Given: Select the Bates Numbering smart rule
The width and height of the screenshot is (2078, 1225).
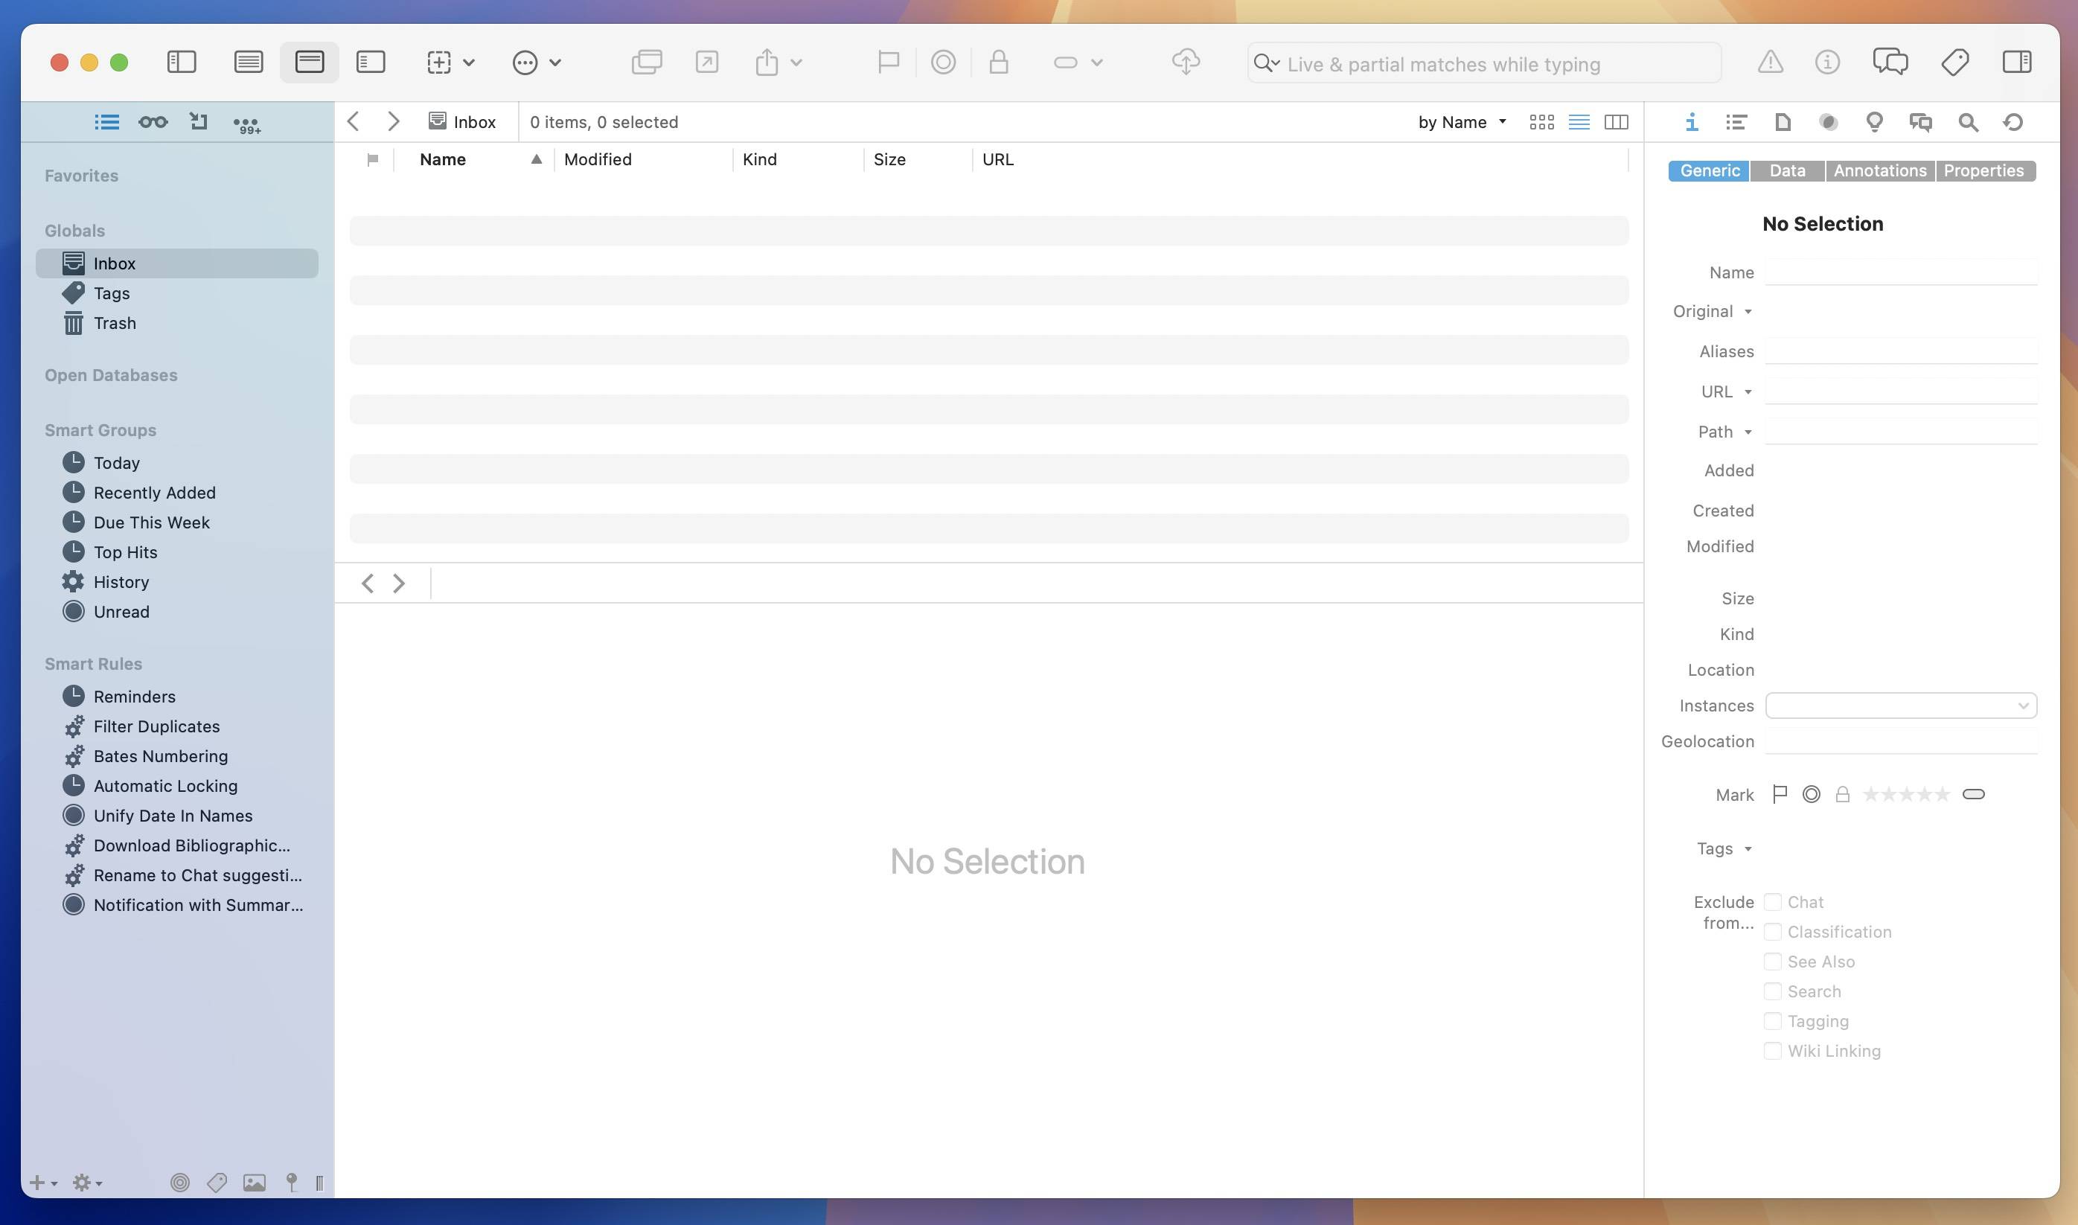Looking at the screenshot, I should coord(160,756).
